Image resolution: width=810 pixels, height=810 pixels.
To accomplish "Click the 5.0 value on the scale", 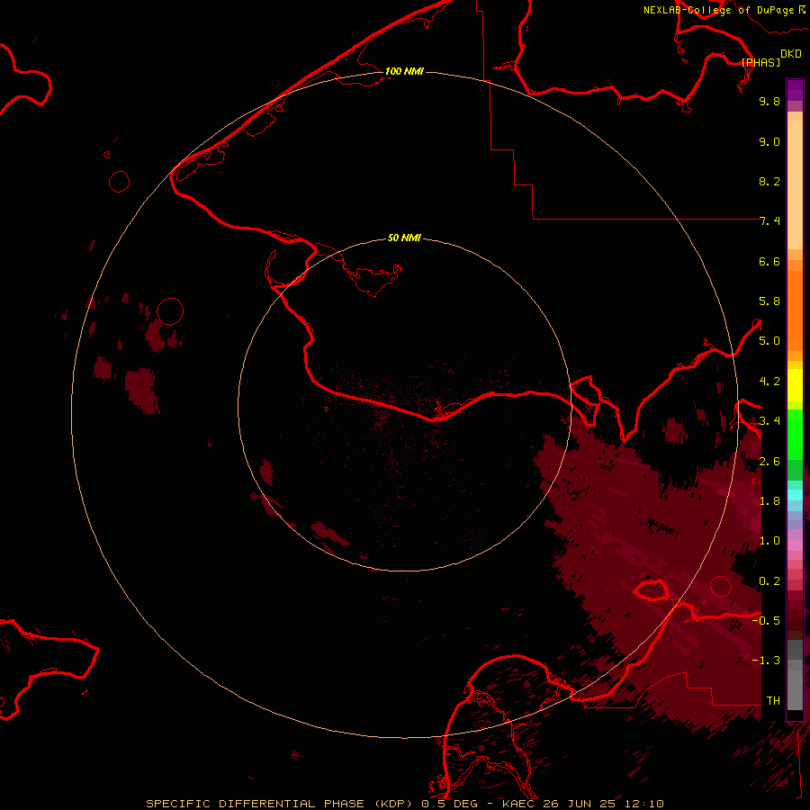I will coord(769,341).
